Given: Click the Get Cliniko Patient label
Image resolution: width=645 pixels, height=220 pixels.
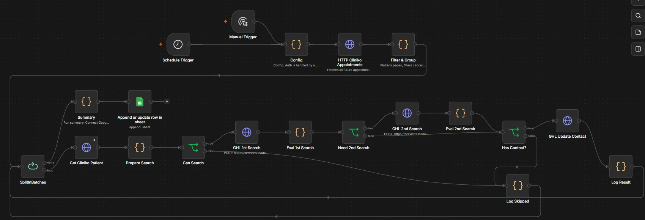Looking at the screenshot, I should 87,163.
